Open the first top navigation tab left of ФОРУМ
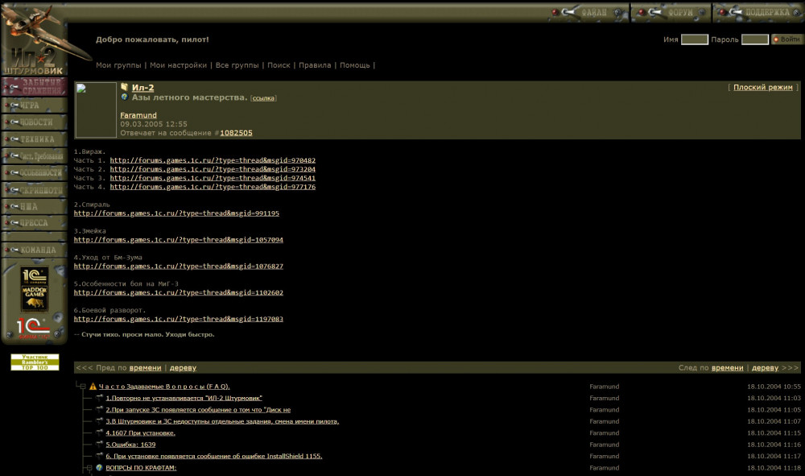Screen dimensions: 805x476 point(588,12)
